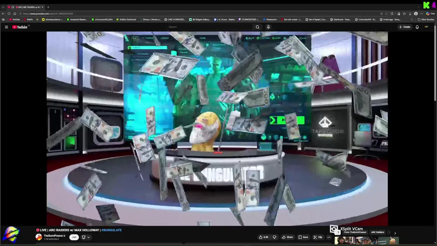The height and width of the screenshot is (246, 437).
Task: Expand the tab search dropdown arrow
Action: 3,7
